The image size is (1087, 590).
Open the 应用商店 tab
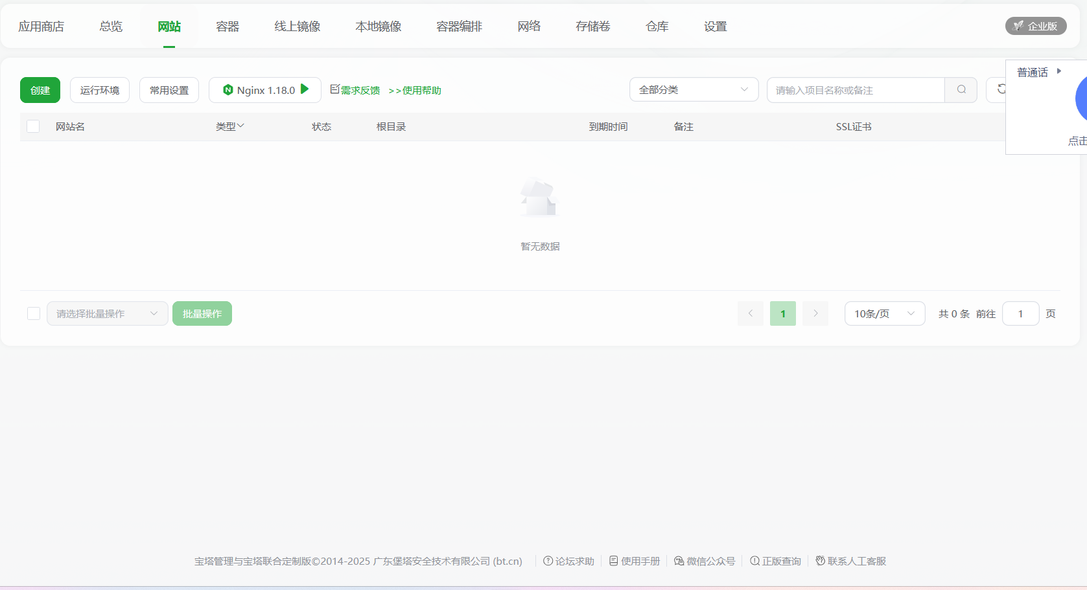point(41,27)
